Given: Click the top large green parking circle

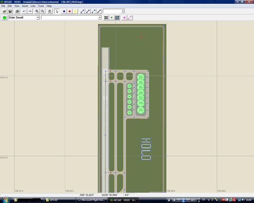Looking at the screenshot, I should coord(141,77).
